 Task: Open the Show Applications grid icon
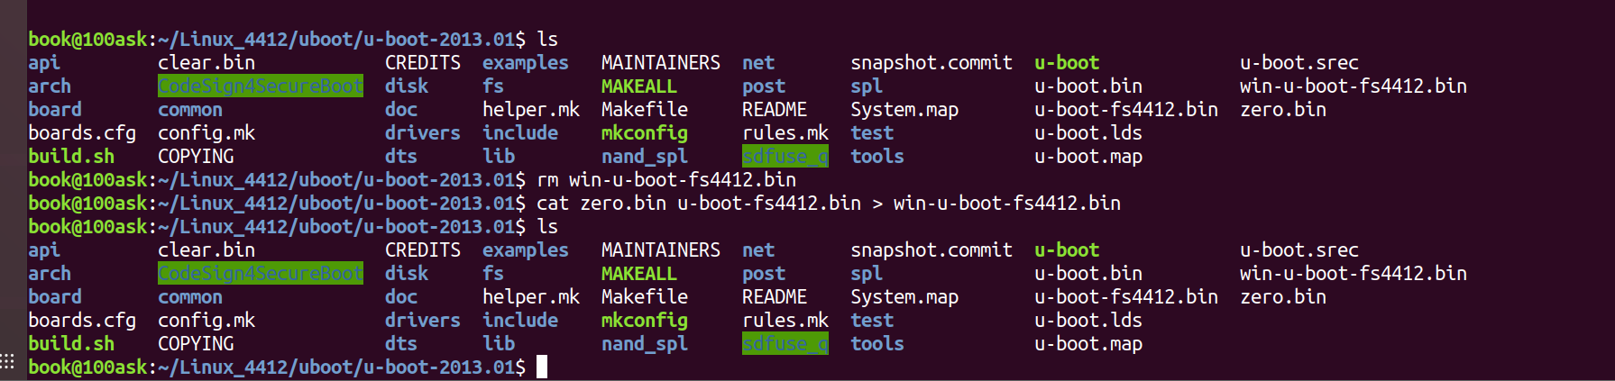click(7, 361)
